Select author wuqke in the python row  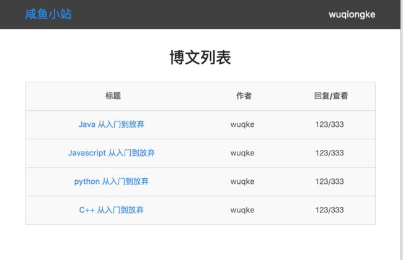tap(242, 181)
